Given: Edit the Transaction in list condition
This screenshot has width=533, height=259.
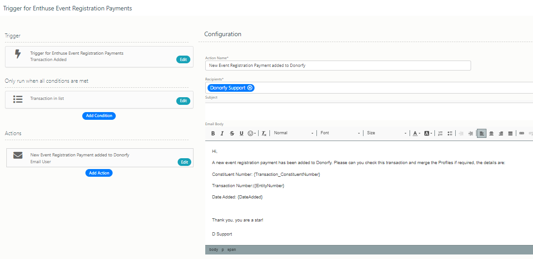Looking at the screenshot, I should click(x=183, y=101).
